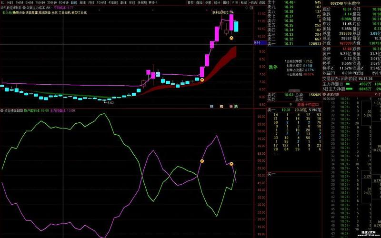Click the yellow signal marker below the top candlestick
Viewport: 381px width, 238px height.
[231, 38]
